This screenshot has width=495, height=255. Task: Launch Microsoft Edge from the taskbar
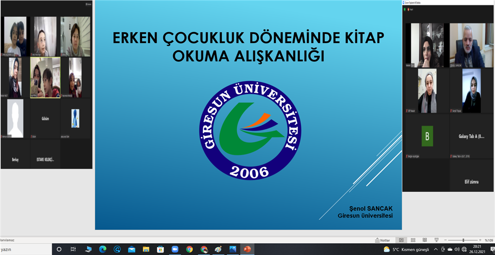pos(102,250)
